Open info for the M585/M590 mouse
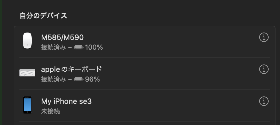This screenshot has height=125, width=280. point(264,37)
